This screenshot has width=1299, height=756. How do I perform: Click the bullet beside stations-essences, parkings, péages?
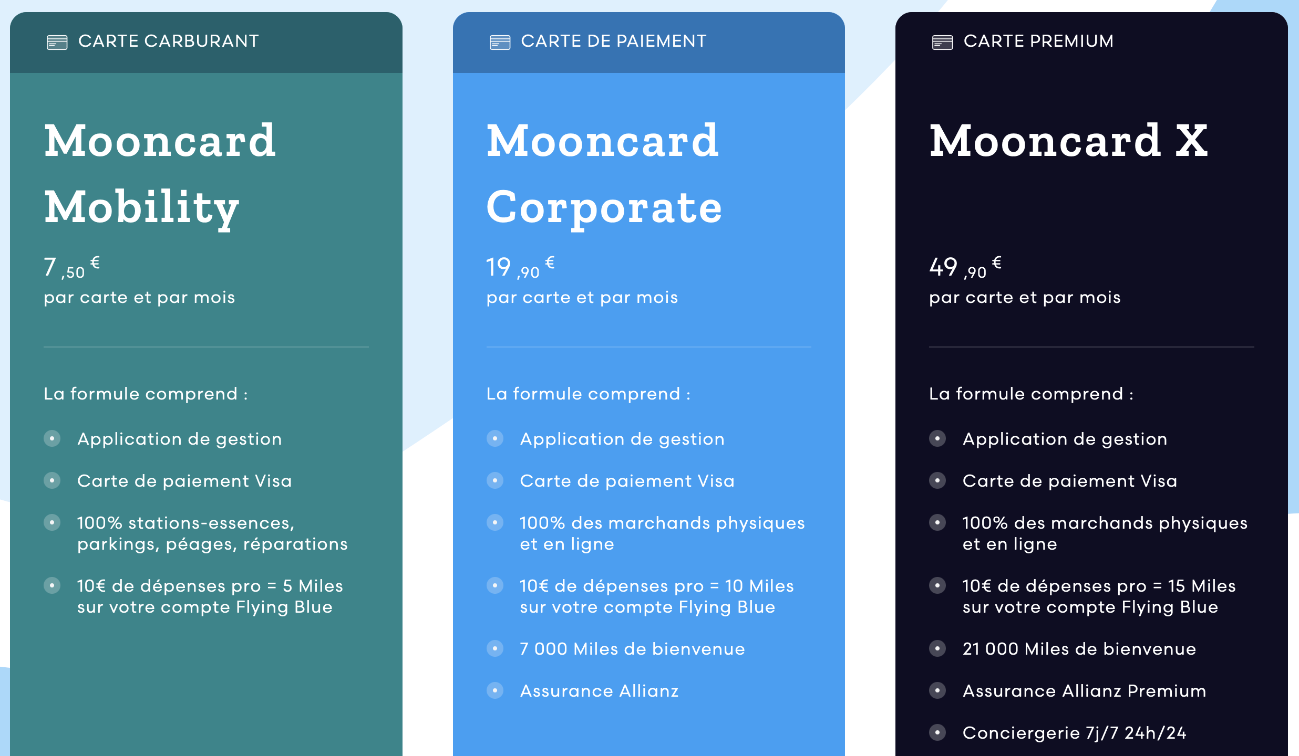(52, 522)
